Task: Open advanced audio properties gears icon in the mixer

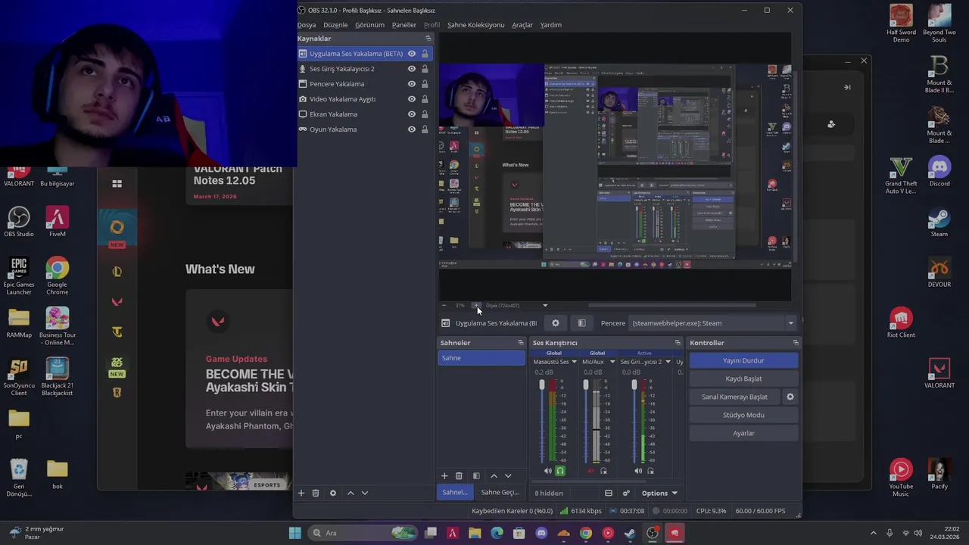Action: pos(626,494)
